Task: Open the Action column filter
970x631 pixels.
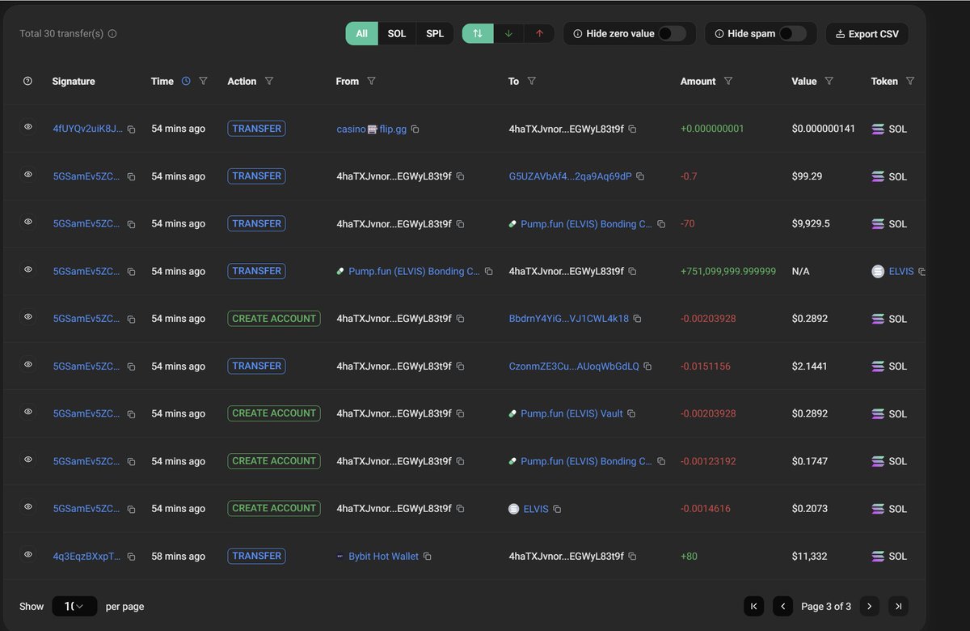Action: [x=269, y=81]
